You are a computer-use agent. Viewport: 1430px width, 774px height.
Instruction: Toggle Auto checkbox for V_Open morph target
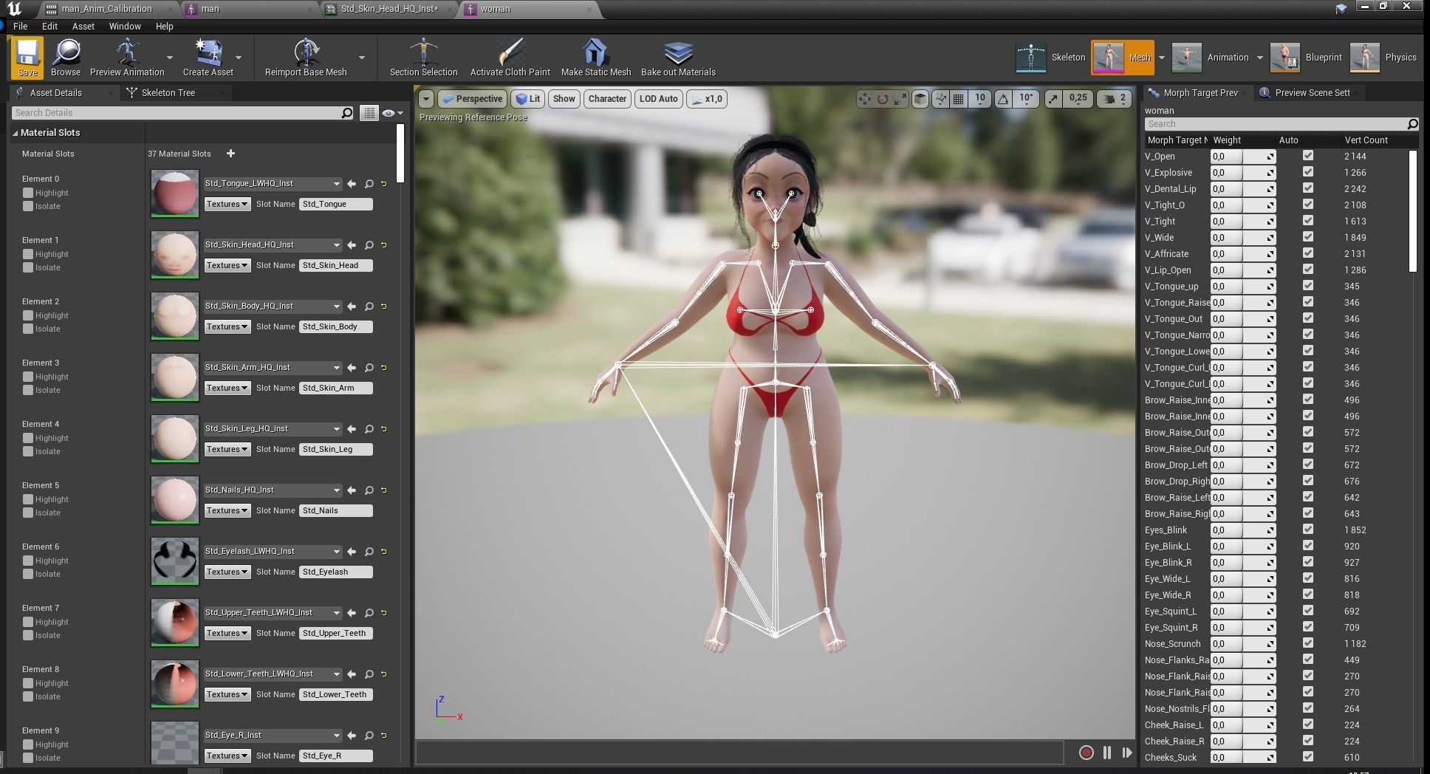[x=1308, y=156]
